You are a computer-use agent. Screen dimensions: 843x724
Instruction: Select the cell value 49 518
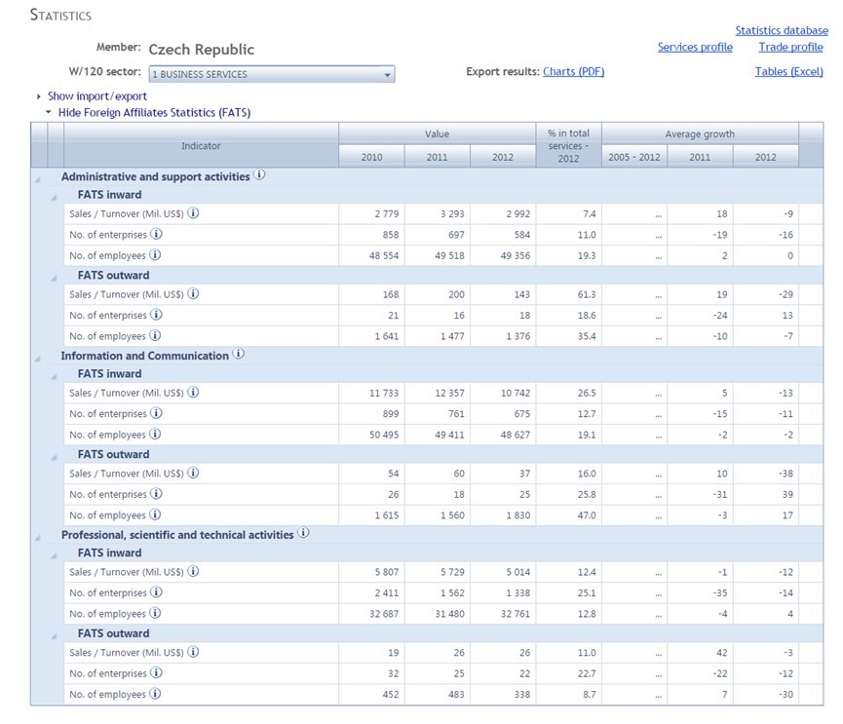pos(449,256)
